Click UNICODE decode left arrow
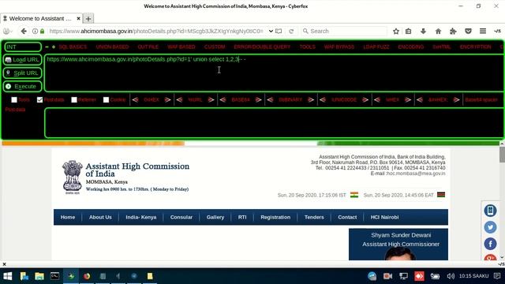Image resolution: width=505 pixels, height=284 pixels. [323, 100]
